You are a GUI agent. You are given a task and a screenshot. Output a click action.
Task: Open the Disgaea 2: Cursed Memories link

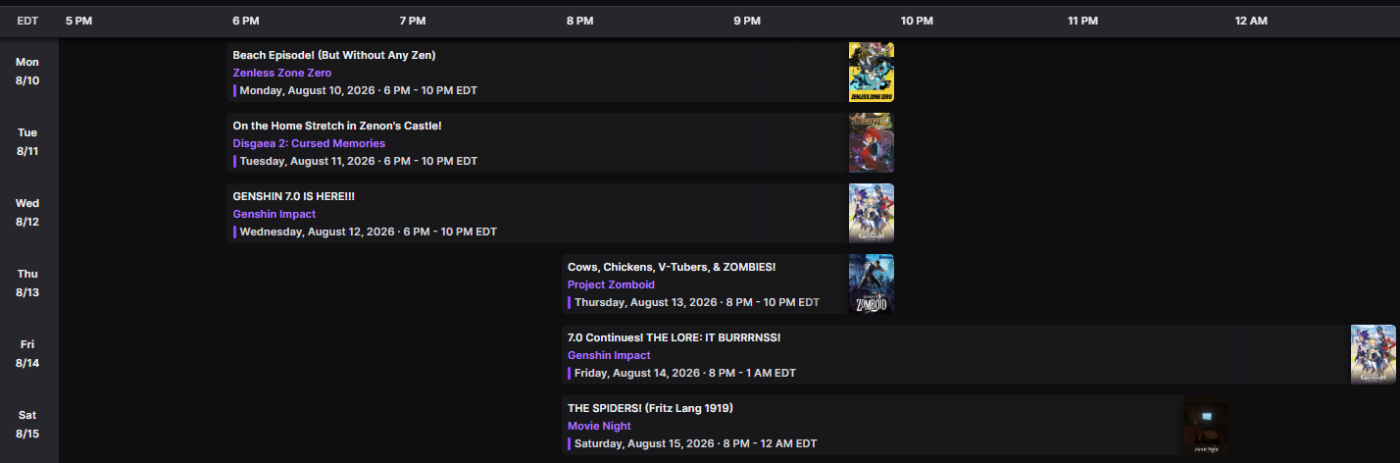(309, 143)
